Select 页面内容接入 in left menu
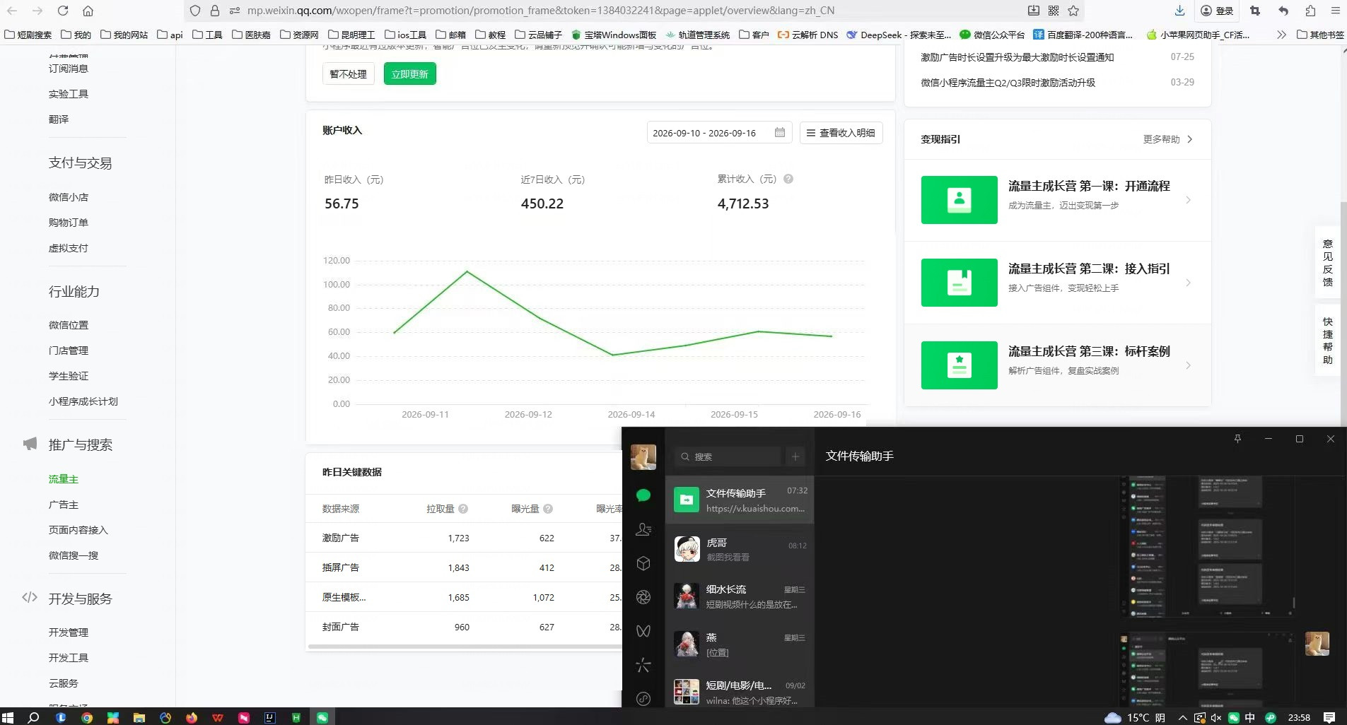Viewport: 1347px width, 725px height. coord(78,530)
